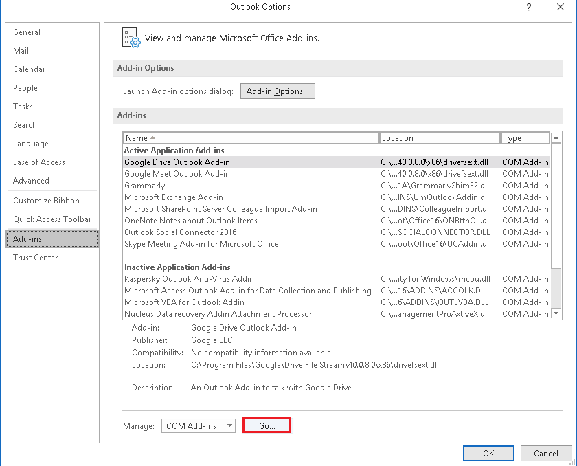Viewport: 577px width, 466px height.
Task: Select Google Drive Outlook Add-in row
Action: (337, 162)
